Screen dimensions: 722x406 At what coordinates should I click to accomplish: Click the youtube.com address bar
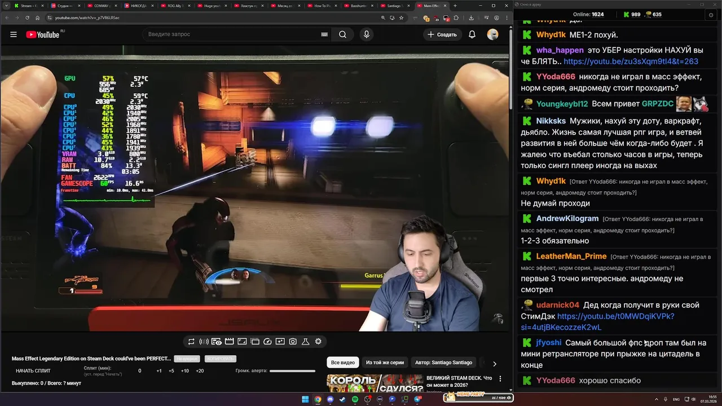214,18
